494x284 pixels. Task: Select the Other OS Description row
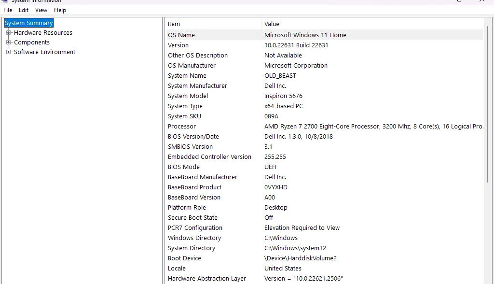pos(325,55)
